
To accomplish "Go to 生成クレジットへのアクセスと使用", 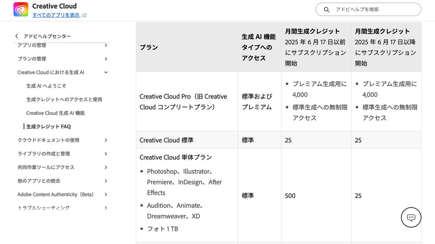I will (64, 99).
